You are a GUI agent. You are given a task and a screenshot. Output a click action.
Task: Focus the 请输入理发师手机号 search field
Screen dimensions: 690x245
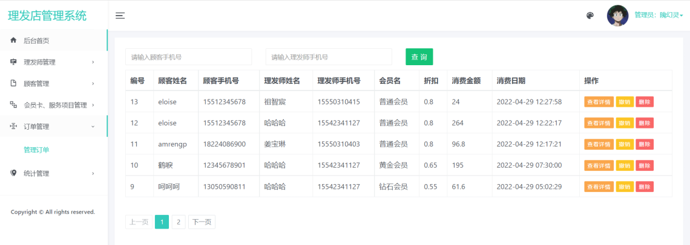[x=329, y=57]
